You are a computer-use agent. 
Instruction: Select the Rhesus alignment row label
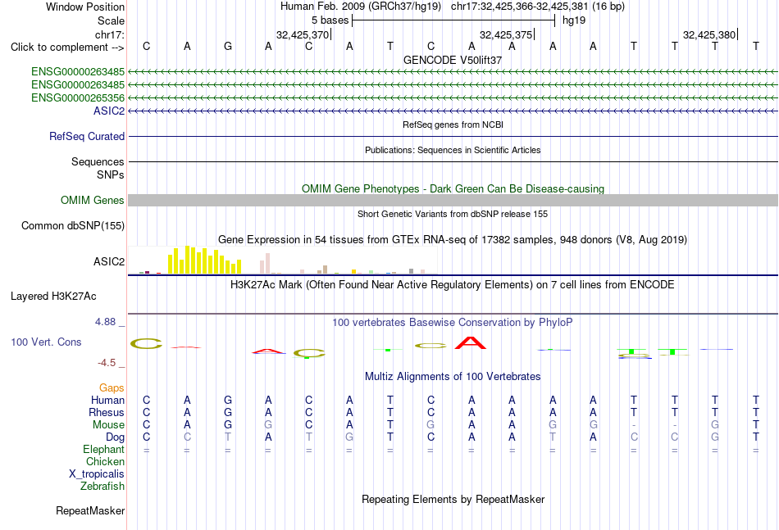(107, 412)
